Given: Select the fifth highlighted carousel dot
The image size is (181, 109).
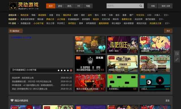Looking at the screenshot, I should pyautogui.click(x=71, y=70).
